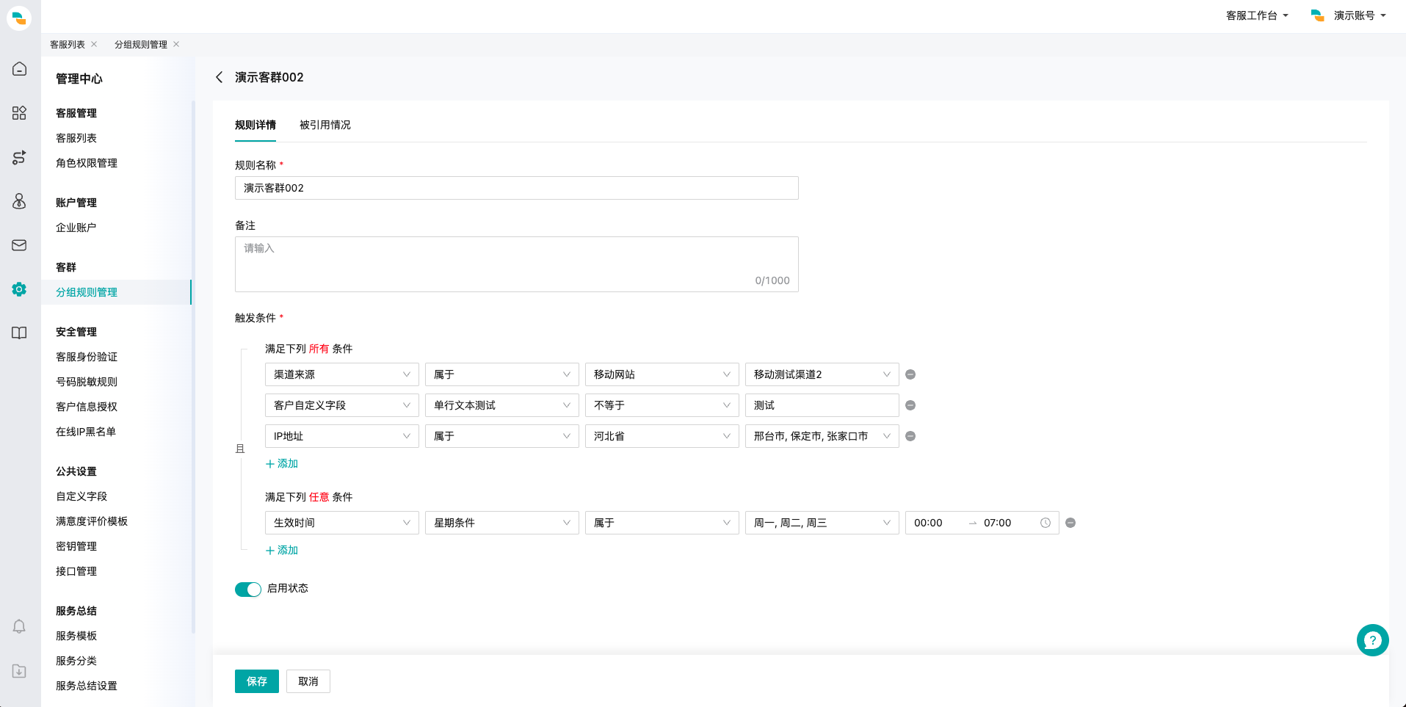Open the home icon in left sidebar

click(19, 69)
